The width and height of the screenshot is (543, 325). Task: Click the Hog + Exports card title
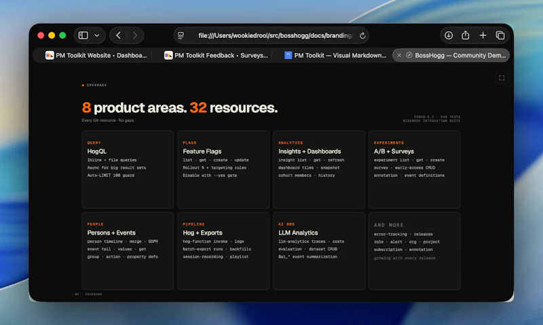tap(202, 233)
